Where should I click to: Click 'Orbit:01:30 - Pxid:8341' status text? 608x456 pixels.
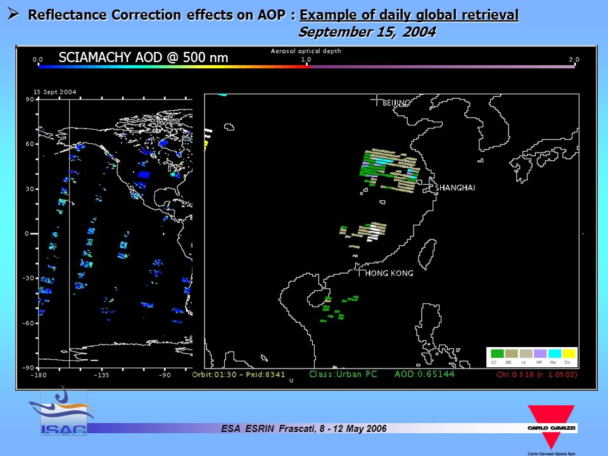click(x=239, y=374)
